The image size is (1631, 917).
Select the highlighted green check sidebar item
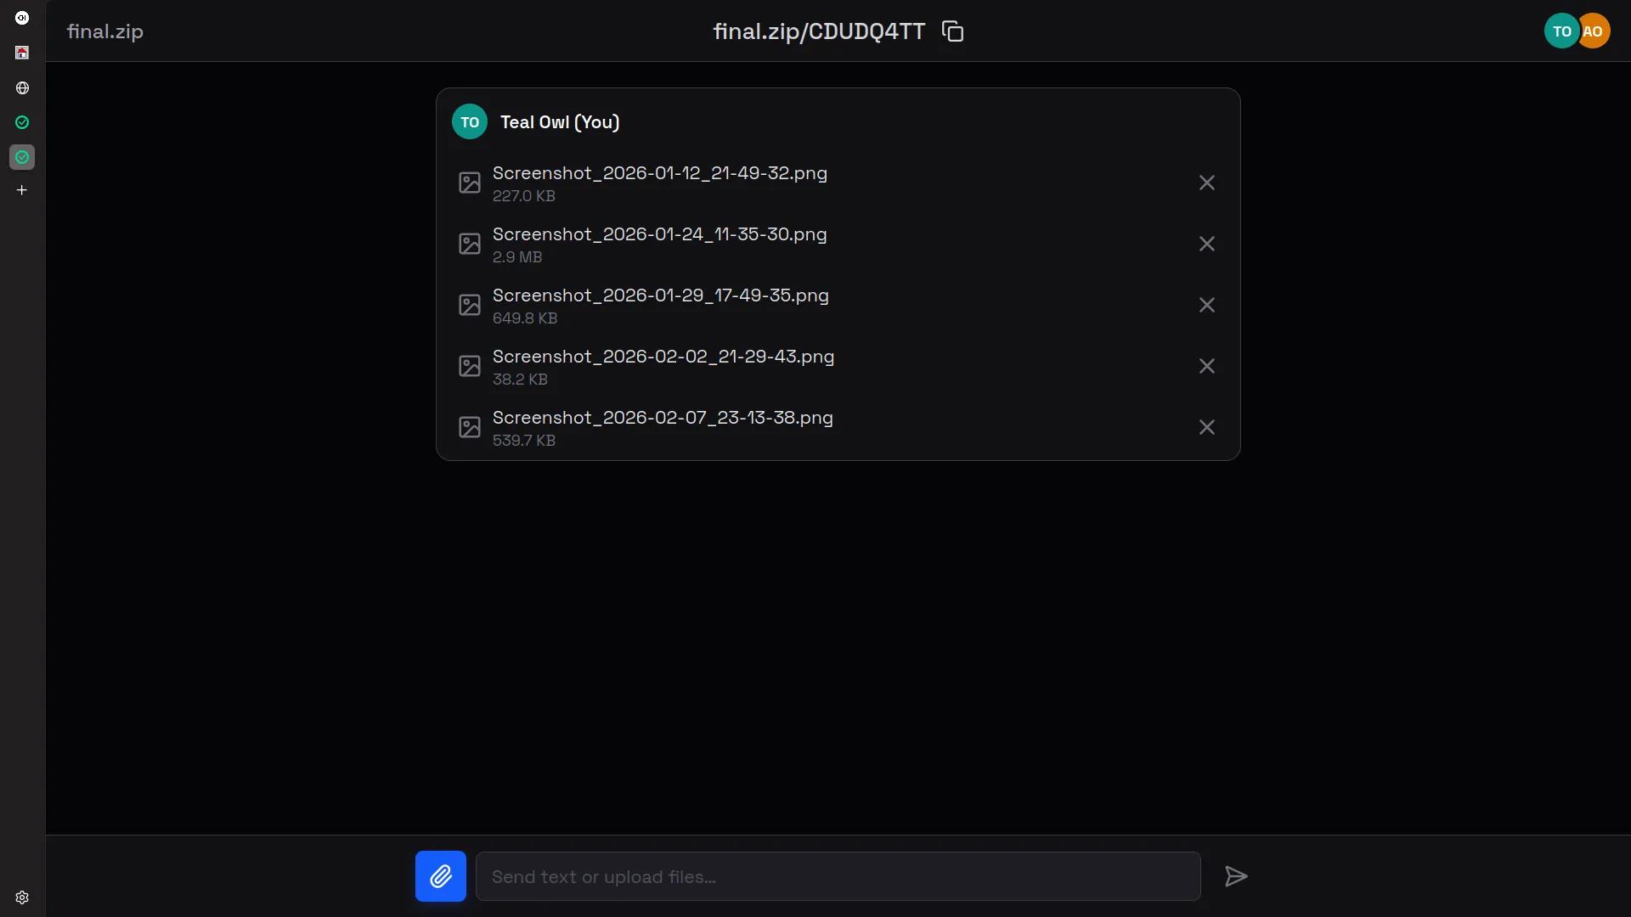(x=22, y=157)
